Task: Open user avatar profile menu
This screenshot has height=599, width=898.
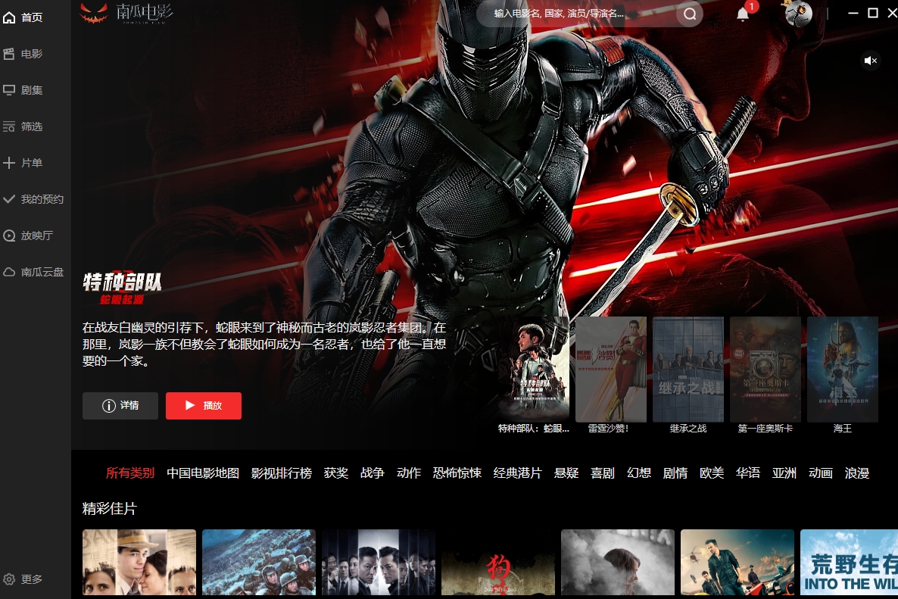Action: 798,13
